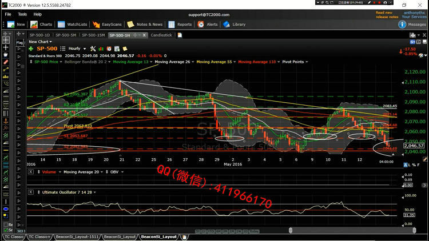Select the arc fan drawing tool
The width and height of the screenshot is (429, 241).
click(x=6, y=84)
